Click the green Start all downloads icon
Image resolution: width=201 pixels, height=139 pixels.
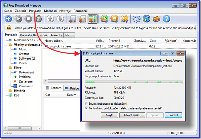104,19
